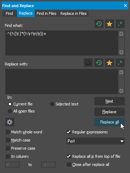Enable Match whole word checkbox
This screenshot has width=130, height=173.
pyautogui.click(x=8, y=132)
